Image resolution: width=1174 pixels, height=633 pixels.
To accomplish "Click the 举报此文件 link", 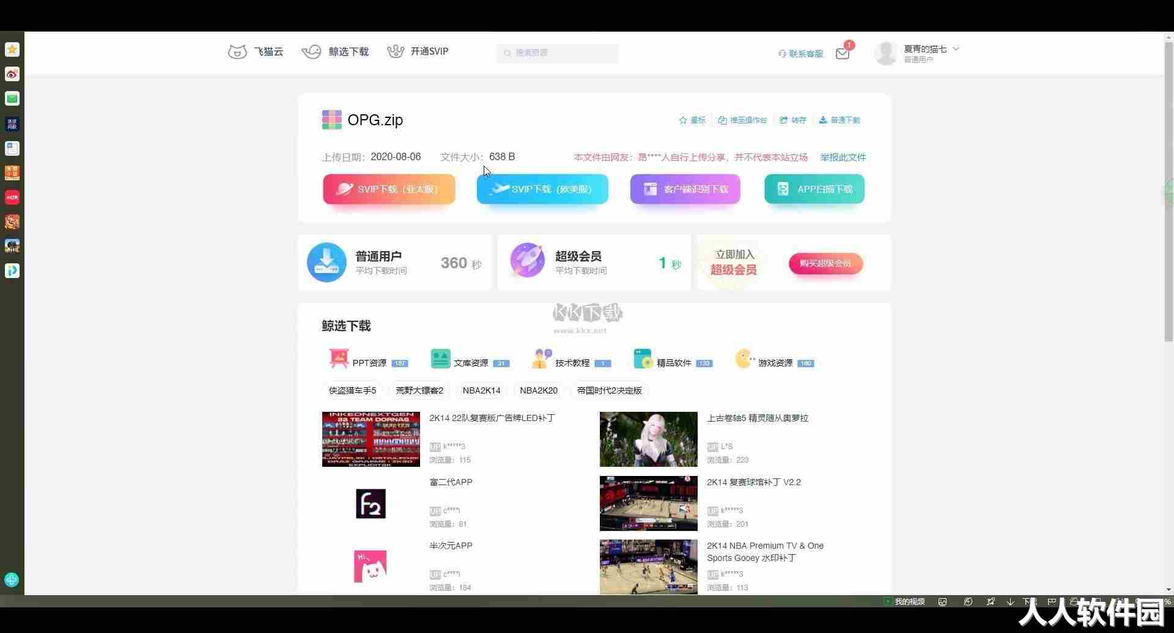I will (843, 157).
